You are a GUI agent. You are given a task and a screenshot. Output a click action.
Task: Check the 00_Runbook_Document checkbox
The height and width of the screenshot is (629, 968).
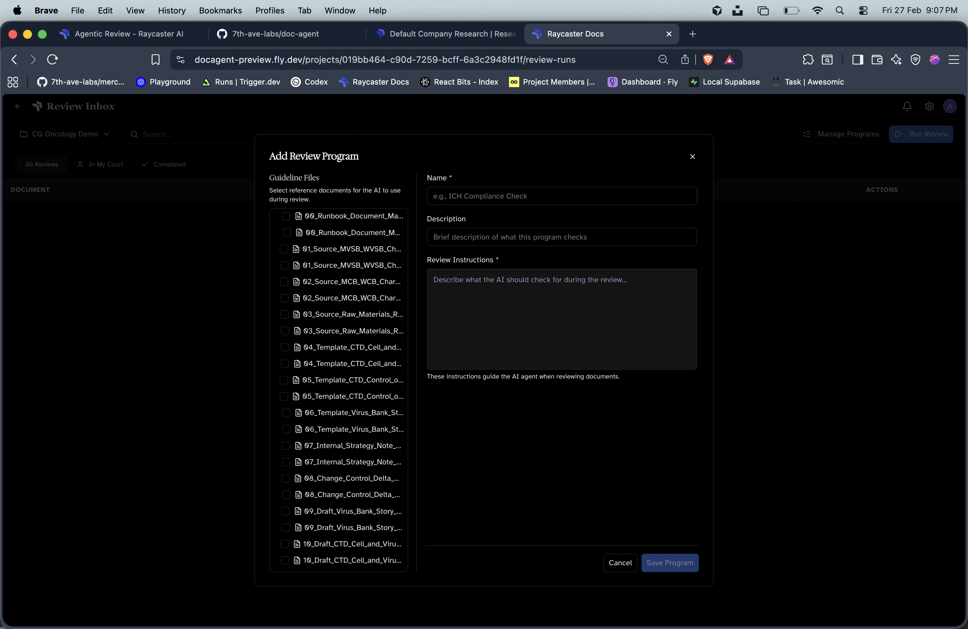point(286,216)
